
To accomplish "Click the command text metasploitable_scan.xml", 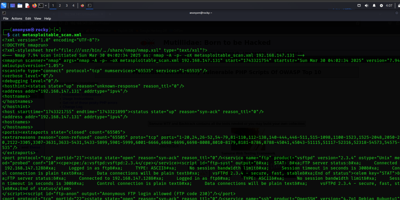I will coord(52,35).
